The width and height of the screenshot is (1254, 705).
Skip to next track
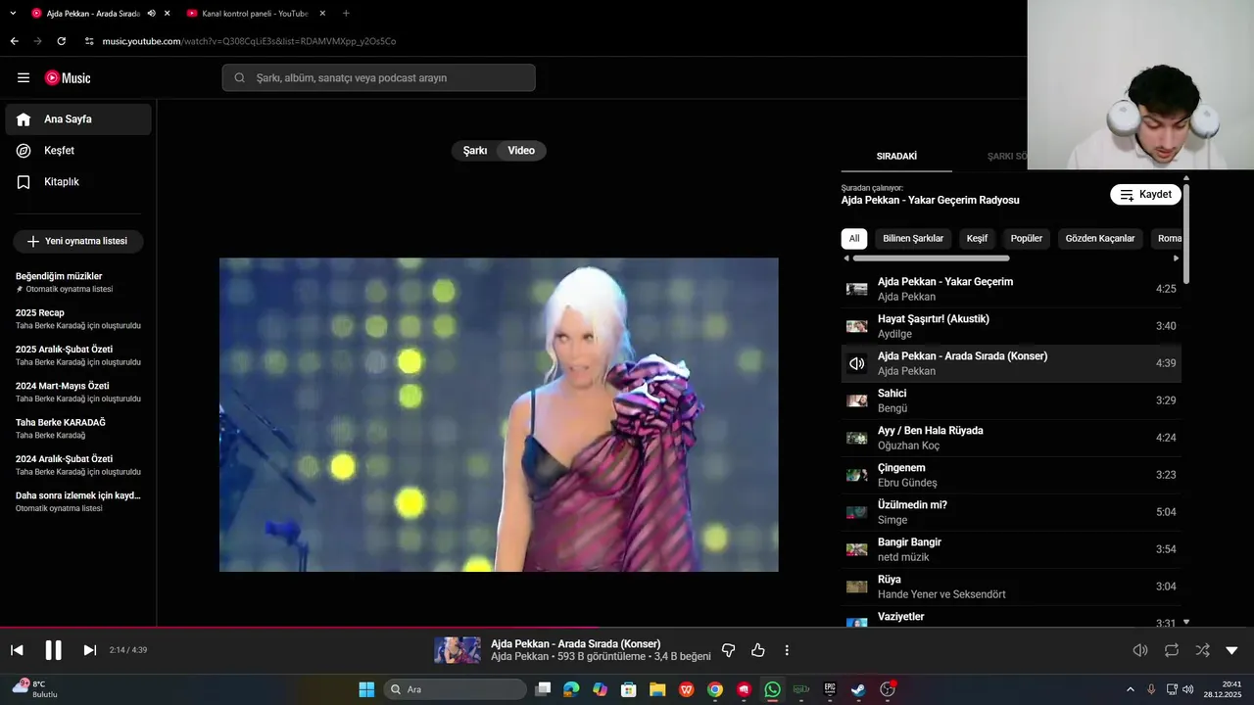(x=89, y=650)
